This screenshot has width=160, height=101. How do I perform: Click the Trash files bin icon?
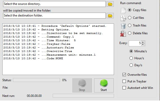123,26
